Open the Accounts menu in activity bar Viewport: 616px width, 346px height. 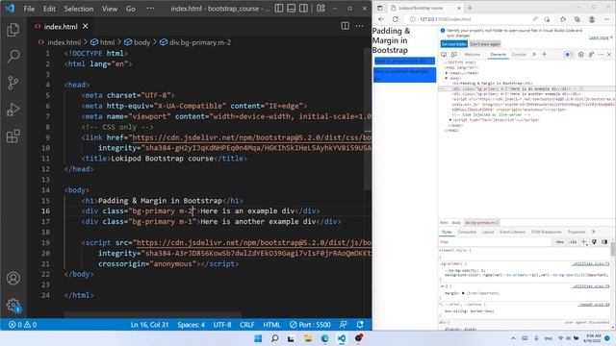click(13, 278)
